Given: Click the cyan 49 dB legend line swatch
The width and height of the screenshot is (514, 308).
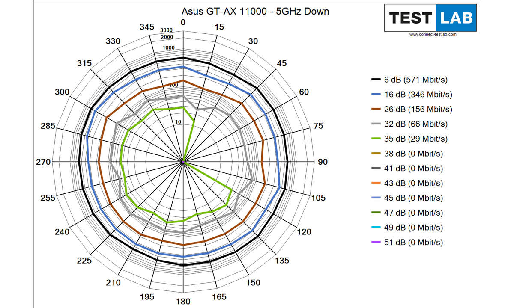Looking at the screenshot, I should (x=376, y=228).
